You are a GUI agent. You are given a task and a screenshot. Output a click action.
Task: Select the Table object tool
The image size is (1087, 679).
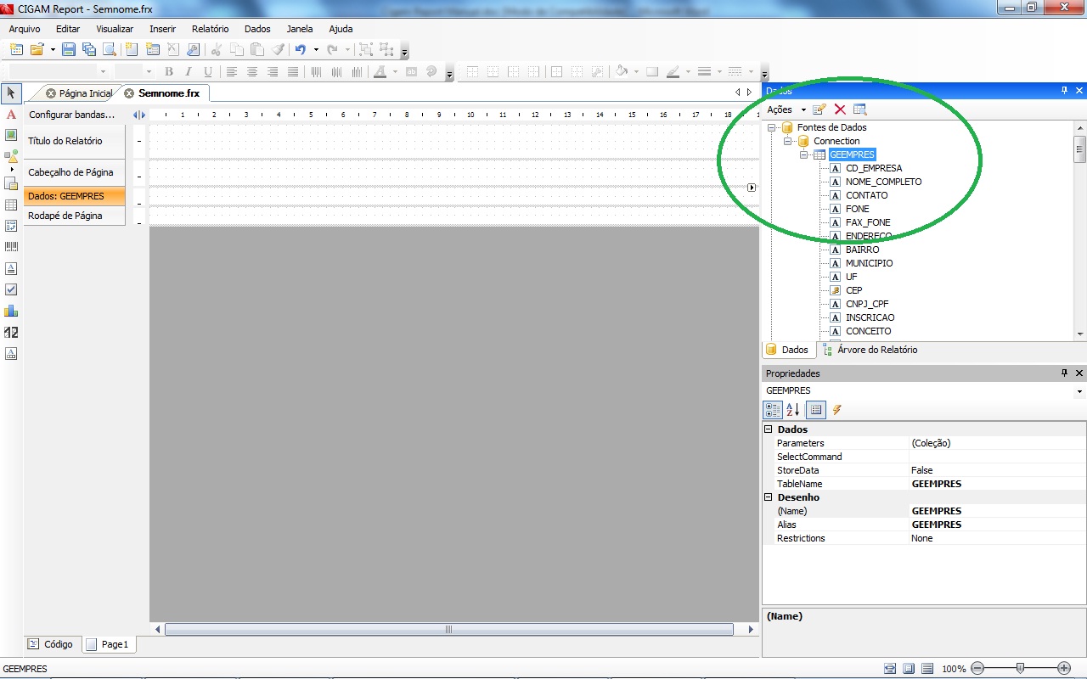11,205
